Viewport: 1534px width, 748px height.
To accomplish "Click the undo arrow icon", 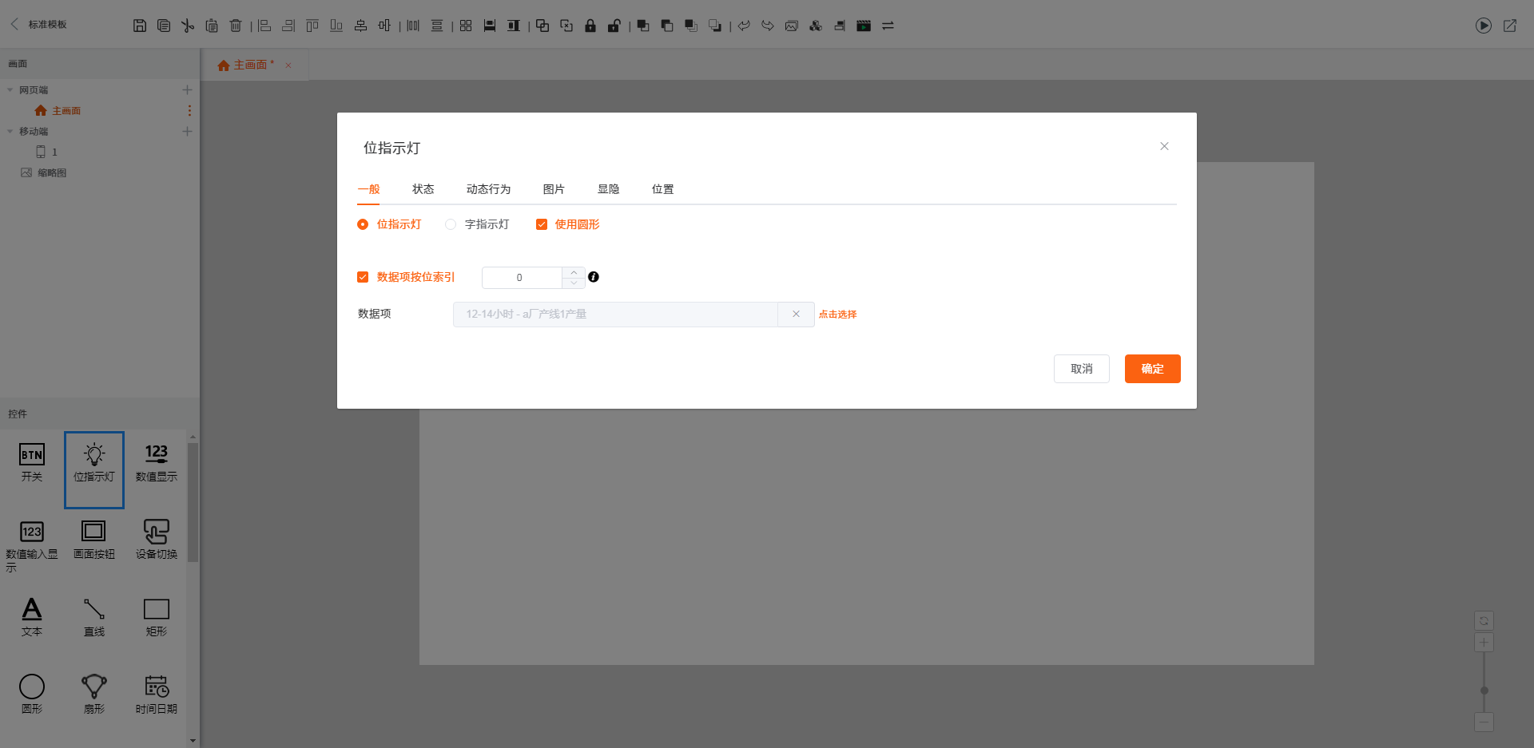I will (x=744, y=26).
